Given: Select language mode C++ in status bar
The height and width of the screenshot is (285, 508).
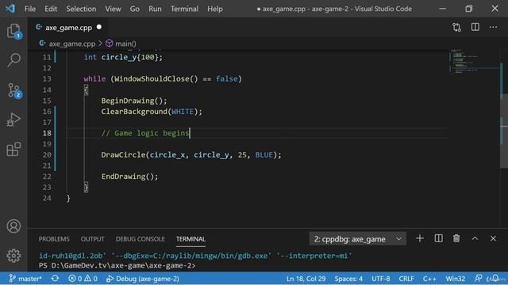Looking at the screenshot, I should tap(429, 279).
